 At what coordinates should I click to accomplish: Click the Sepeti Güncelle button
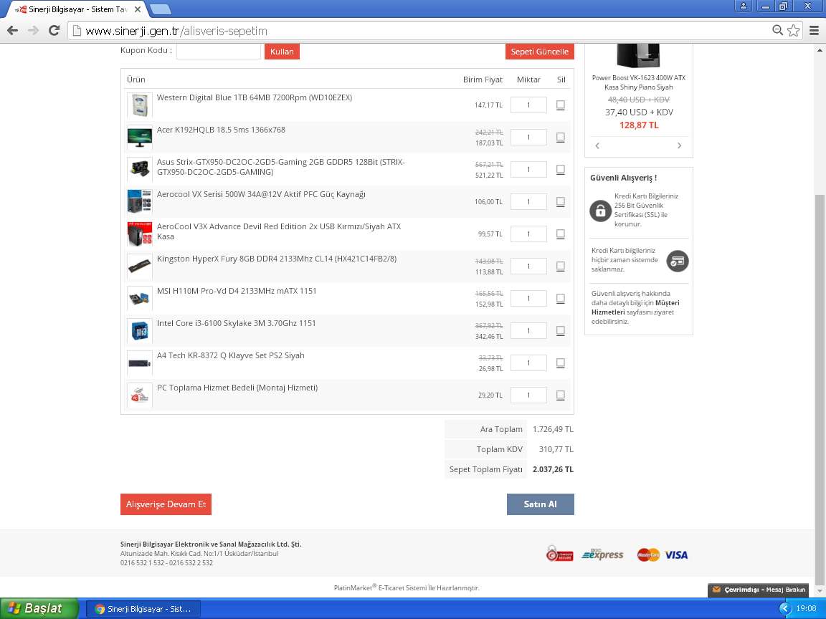[539, 52]
